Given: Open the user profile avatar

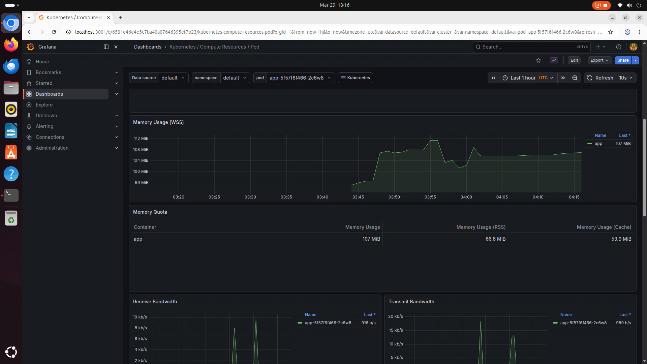Looking at the screenshot, I should point(634,47).
